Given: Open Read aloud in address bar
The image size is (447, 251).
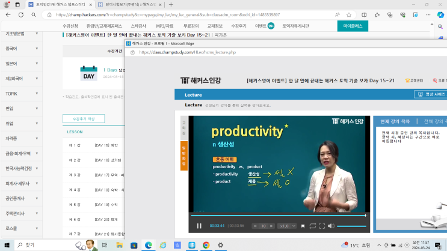Looking at the screenshot, I should click(x=338, y=15).
